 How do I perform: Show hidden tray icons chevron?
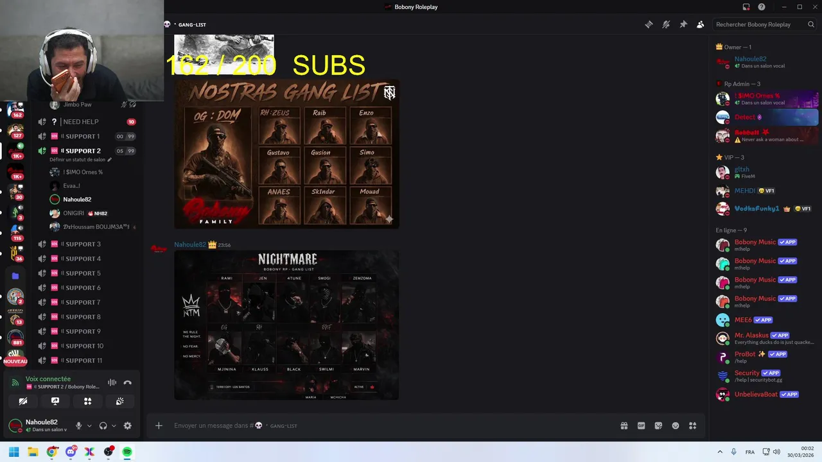click(x=720, y=452)
